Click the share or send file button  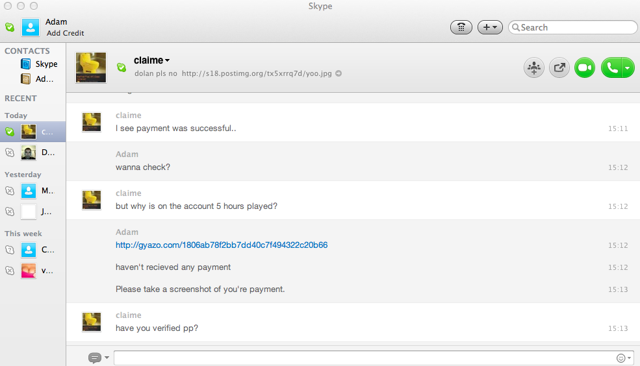tap(559, 67)
